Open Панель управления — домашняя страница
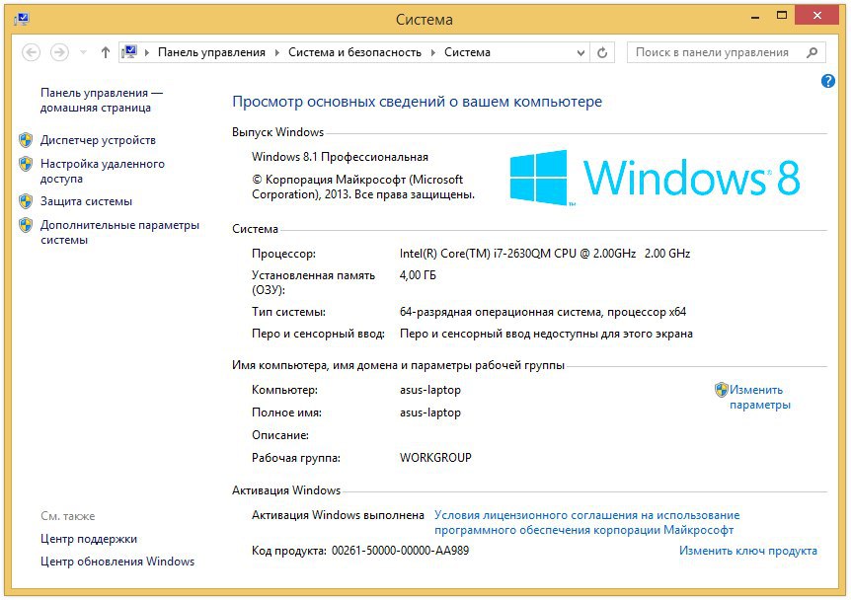This screenshot has width=851, height=600. tap(102, 100)
